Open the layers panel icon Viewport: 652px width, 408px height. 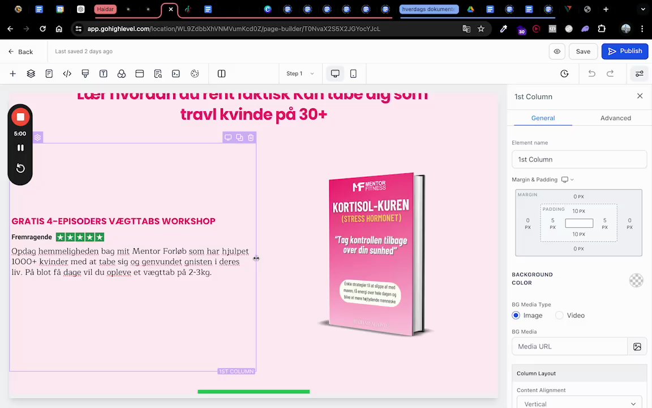(31, 74)
